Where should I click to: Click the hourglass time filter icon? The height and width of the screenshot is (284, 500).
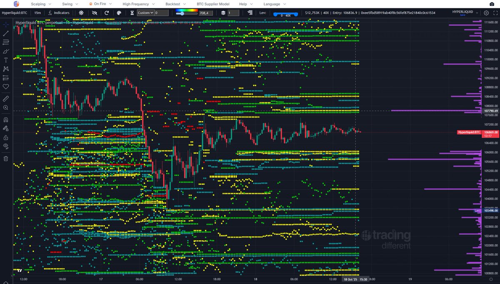132,13
